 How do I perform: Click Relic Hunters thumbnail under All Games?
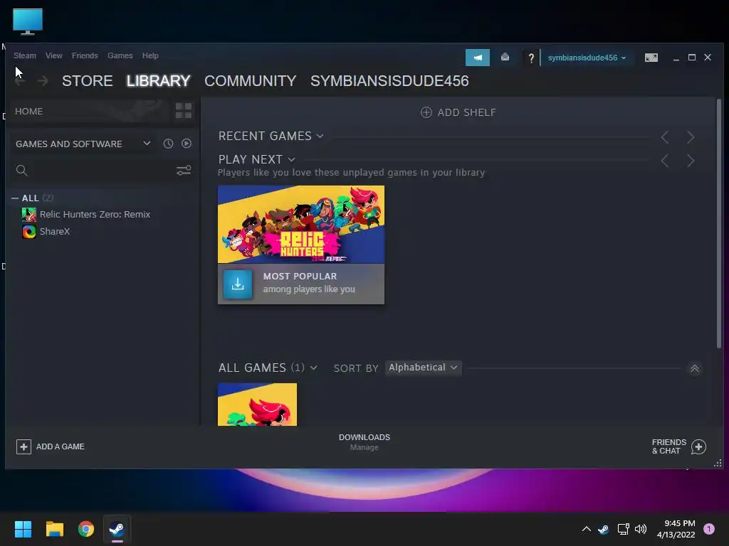[x=257, y=405]
